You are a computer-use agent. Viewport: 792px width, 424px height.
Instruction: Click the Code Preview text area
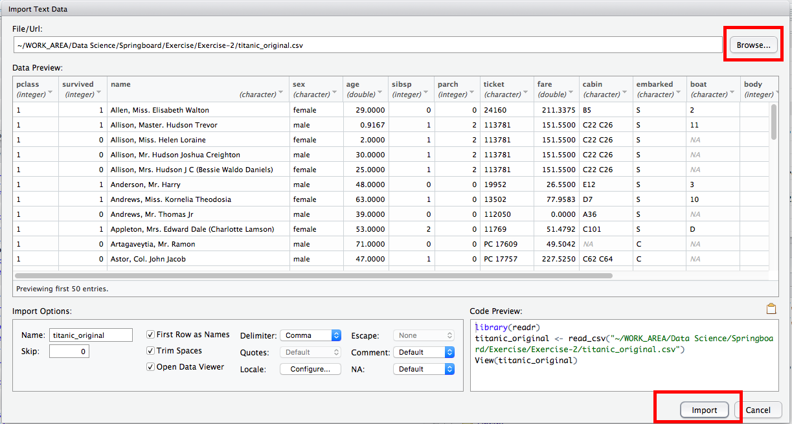(x=624, y=355)
